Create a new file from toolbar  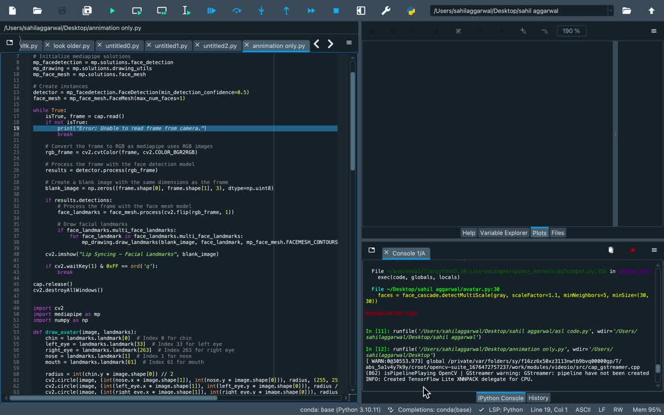coord(12,10)
